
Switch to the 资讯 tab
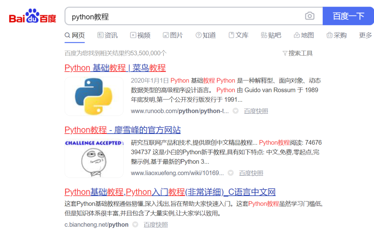pos(108,35)
